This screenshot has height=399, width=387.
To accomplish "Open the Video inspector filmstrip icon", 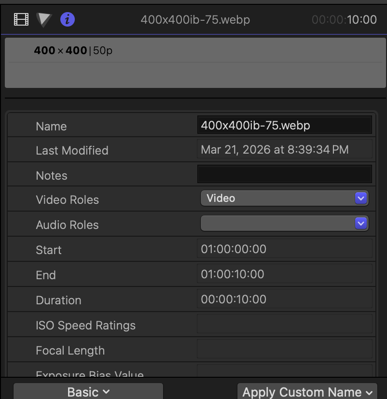I will click(21, 19).
